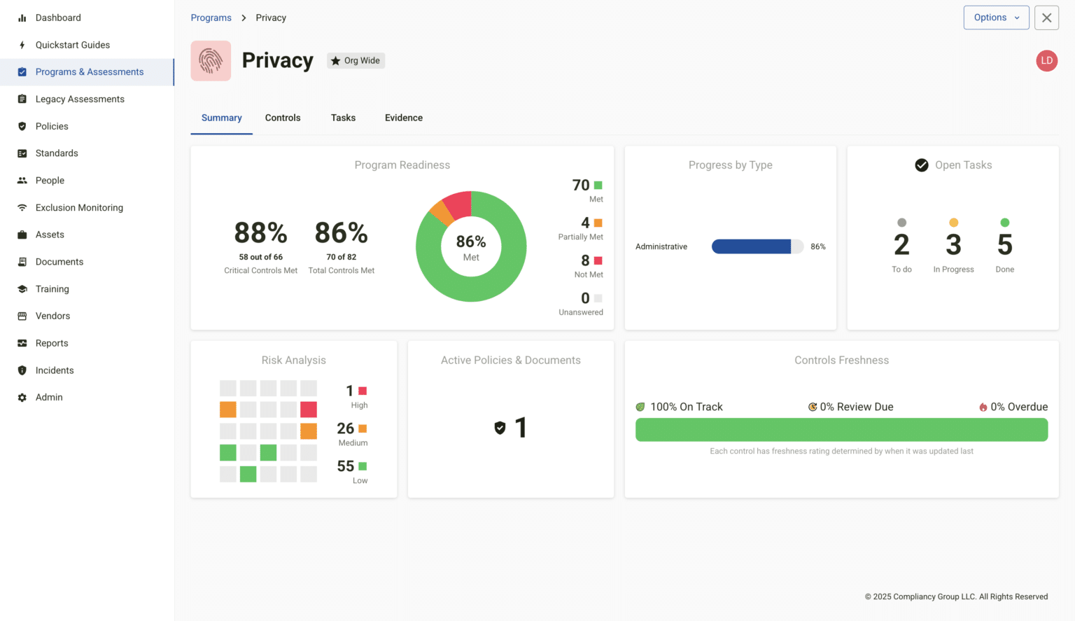
Task: Click the Privacy fingerprint program icon
Action: pos(211,60)
